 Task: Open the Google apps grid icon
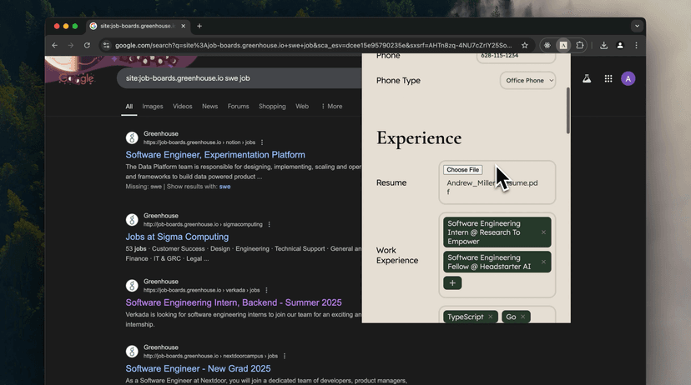point(608,78)
